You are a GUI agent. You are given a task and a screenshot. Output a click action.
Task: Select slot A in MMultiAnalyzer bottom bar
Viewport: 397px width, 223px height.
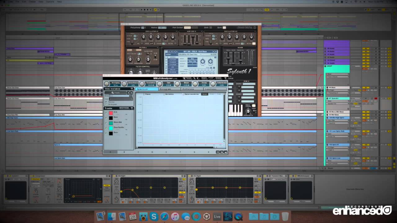(x=110, y=152)
